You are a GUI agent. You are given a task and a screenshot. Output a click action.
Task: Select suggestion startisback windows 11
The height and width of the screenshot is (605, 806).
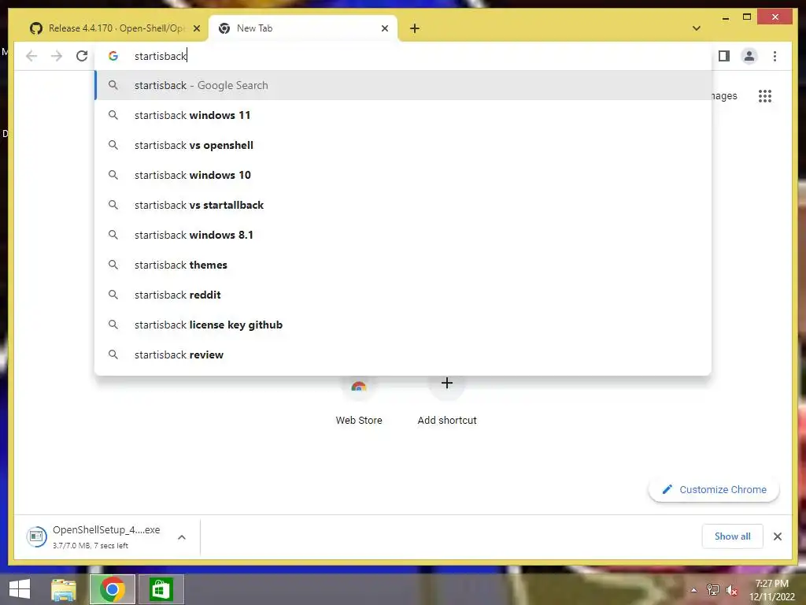[404, 115]
